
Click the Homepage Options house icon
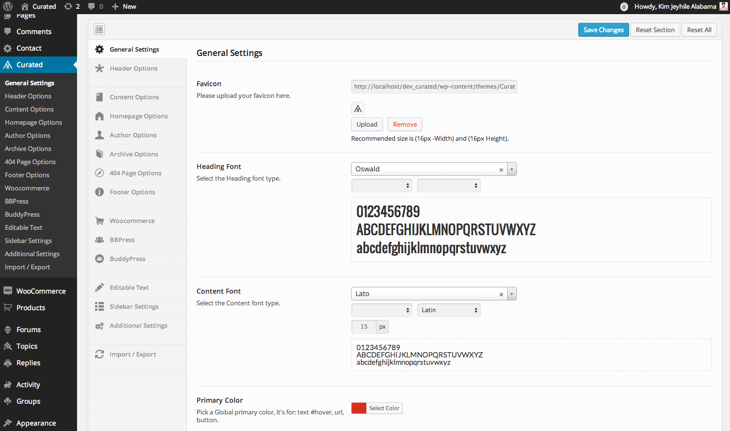(x=99, y=116)
